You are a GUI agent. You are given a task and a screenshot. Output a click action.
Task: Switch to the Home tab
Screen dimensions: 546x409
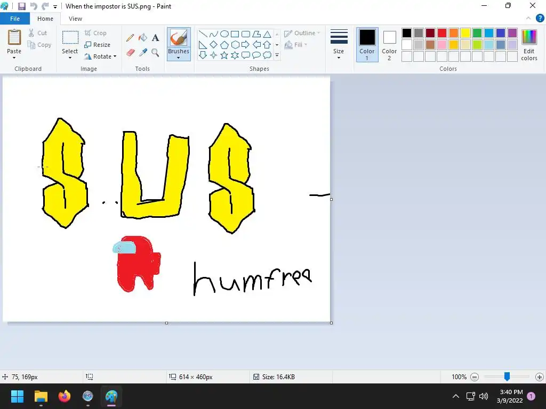[45, 19]
